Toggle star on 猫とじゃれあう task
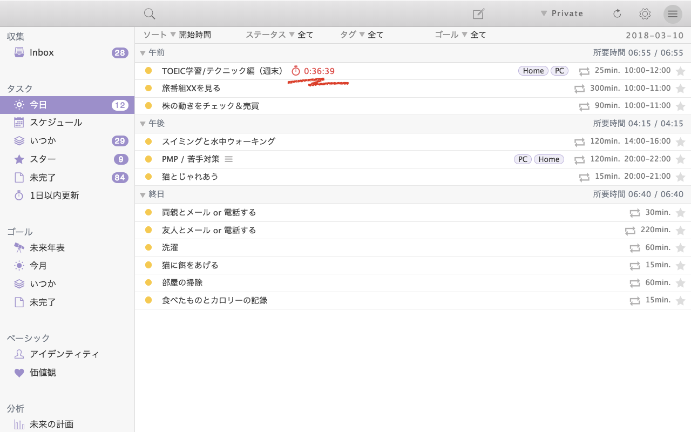691x432 pixels. click(x=680, y=177)
